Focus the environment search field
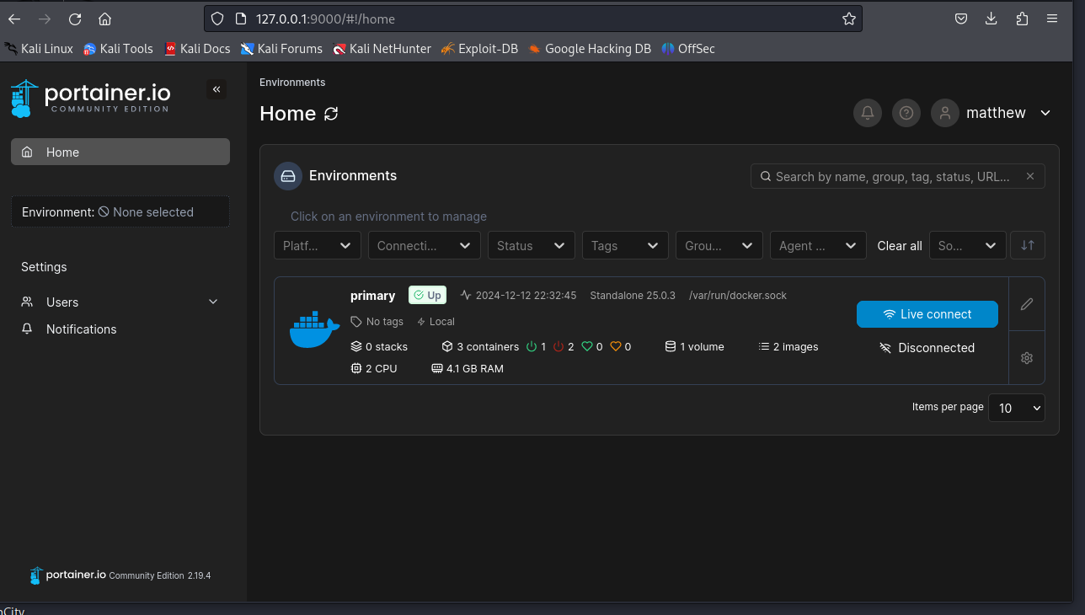This screenshot has height=615, width=1085. pos(898,176)
